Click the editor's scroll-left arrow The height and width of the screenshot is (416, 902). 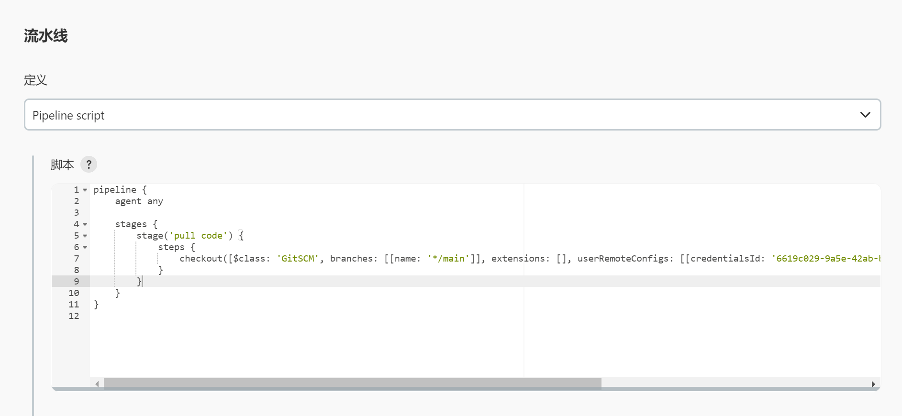pos(97,384)
